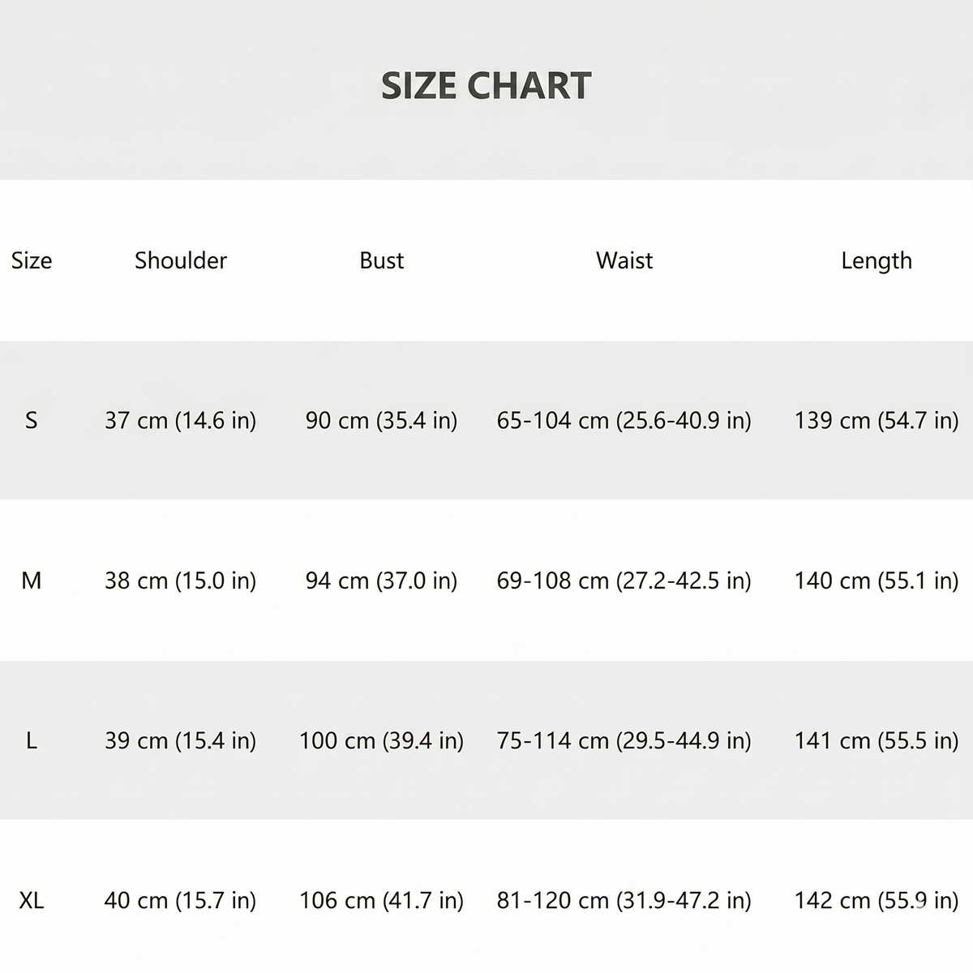Select the Length column header

pos(877,261)
